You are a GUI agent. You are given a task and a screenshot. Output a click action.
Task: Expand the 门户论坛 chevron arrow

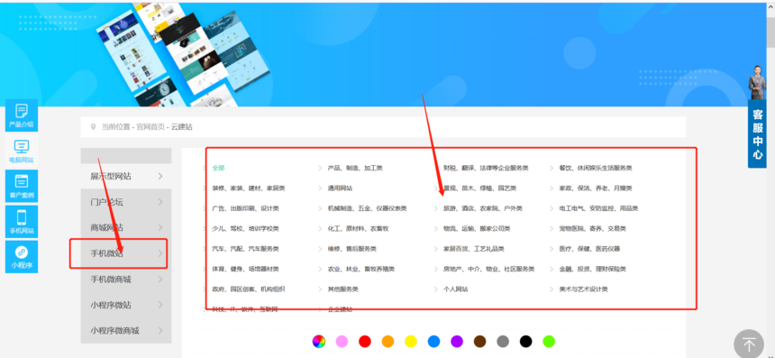pos(160,202)
